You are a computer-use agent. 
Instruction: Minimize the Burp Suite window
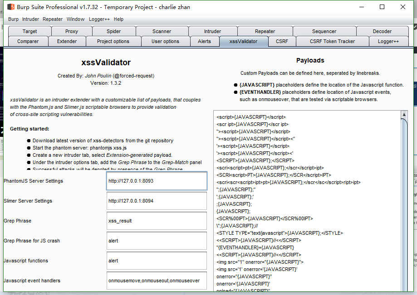pos(362,7)
